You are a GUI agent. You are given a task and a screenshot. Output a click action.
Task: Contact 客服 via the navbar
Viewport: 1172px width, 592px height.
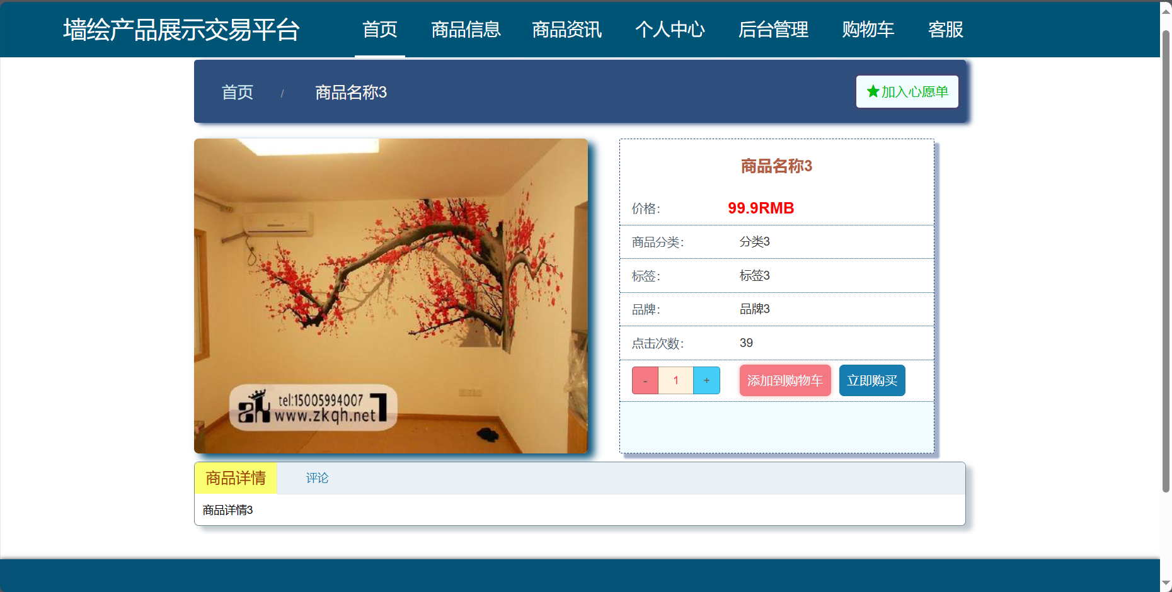pos(946,30)
